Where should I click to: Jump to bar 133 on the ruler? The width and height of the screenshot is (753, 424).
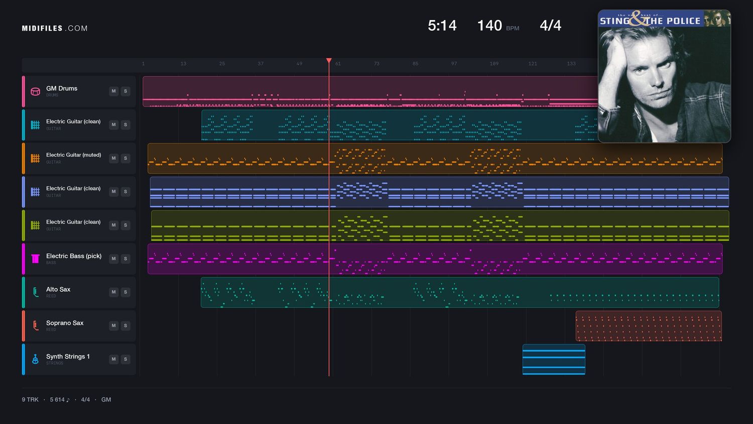tap(571, 64)
